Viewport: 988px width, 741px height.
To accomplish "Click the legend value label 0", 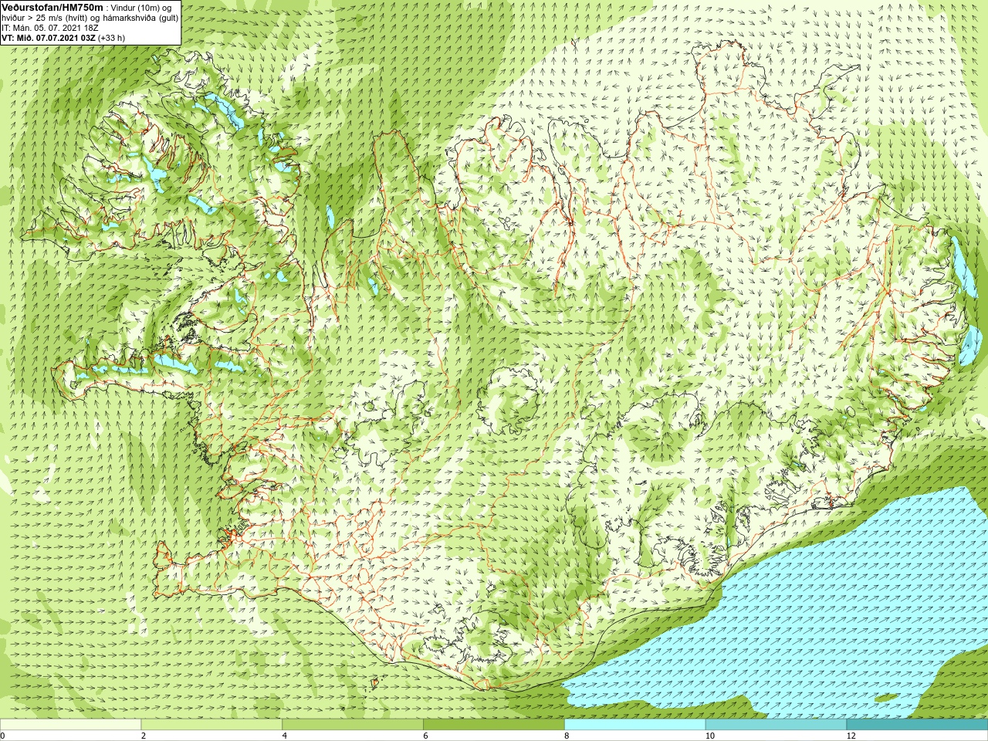I will (x=2, y=736).
